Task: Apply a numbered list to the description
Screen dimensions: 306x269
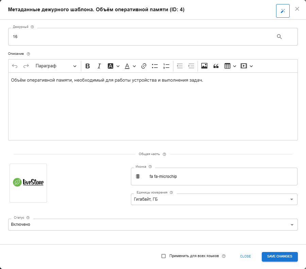Action: click(166, 66)
